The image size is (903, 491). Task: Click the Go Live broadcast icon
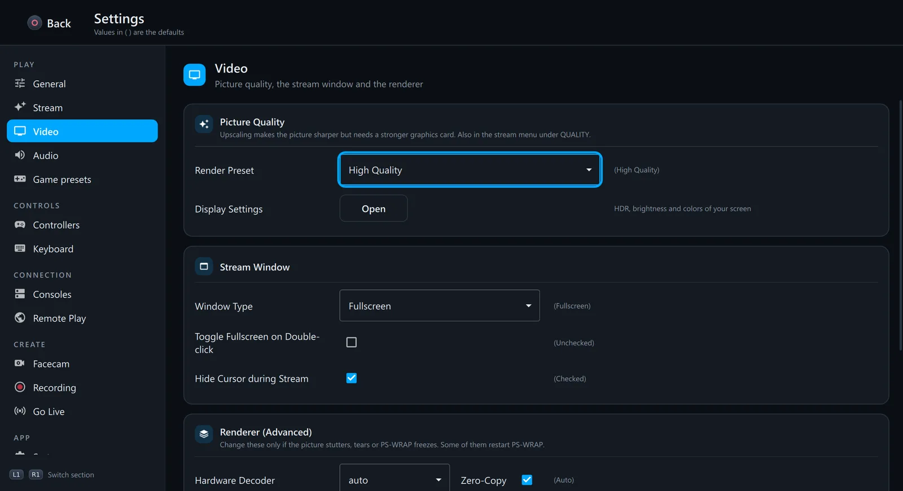pos(20,411)
